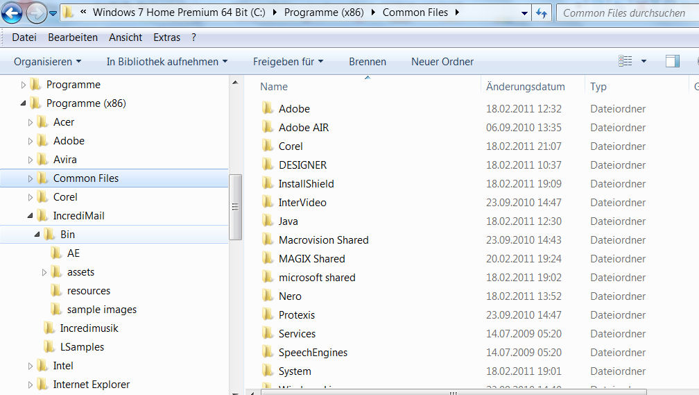This screenshot has width=699, height=395.
Task: Select LSamples folder in tree
Action: point(82,347)
